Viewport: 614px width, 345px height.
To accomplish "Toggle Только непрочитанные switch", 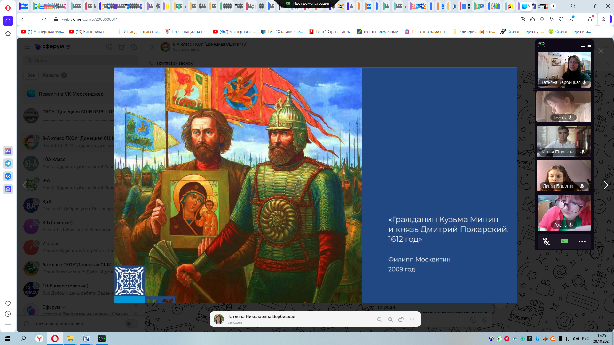I will [131, 324].
